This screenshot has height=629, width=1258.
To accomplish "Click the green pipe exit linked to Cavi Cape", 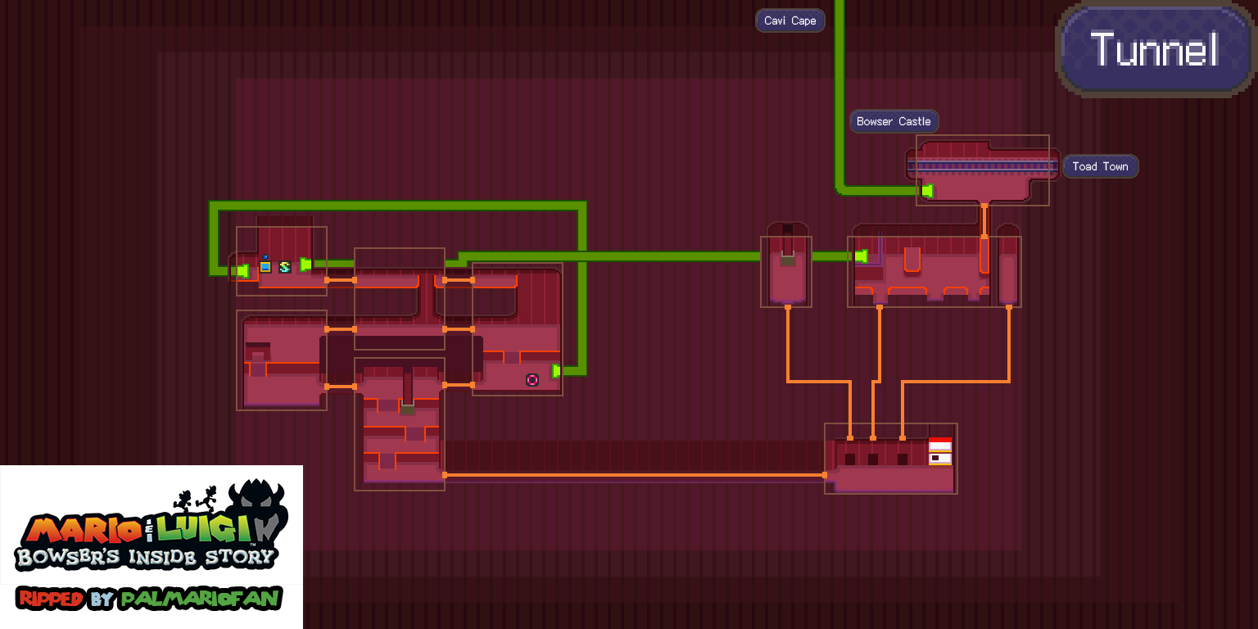I will coord(927,191).
